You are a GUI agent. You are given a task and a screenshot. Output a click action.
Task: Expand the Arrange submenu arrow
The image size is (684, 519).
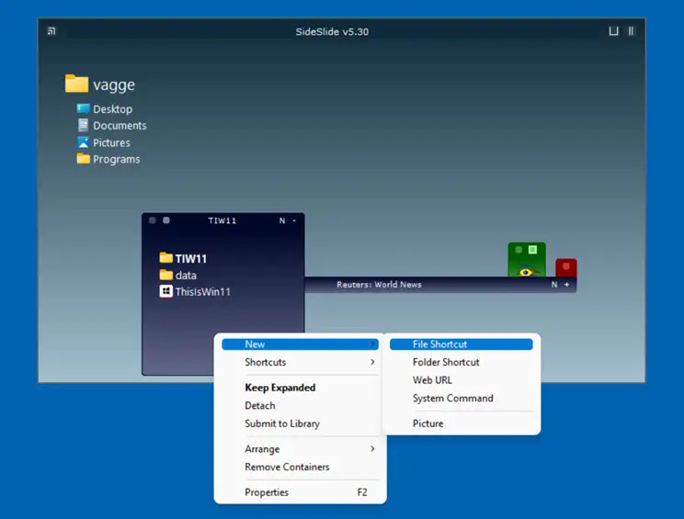(x=372, y=449)
